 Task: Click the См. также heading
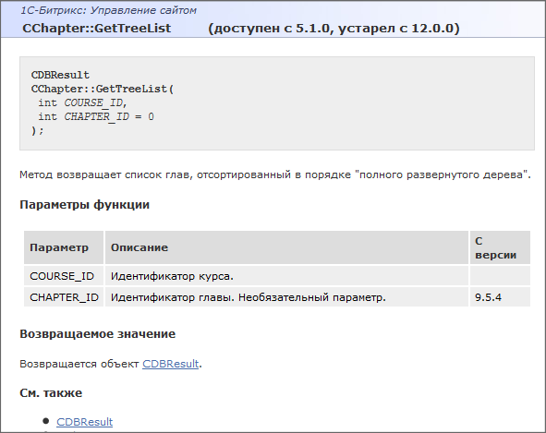(x=51, y=393)
